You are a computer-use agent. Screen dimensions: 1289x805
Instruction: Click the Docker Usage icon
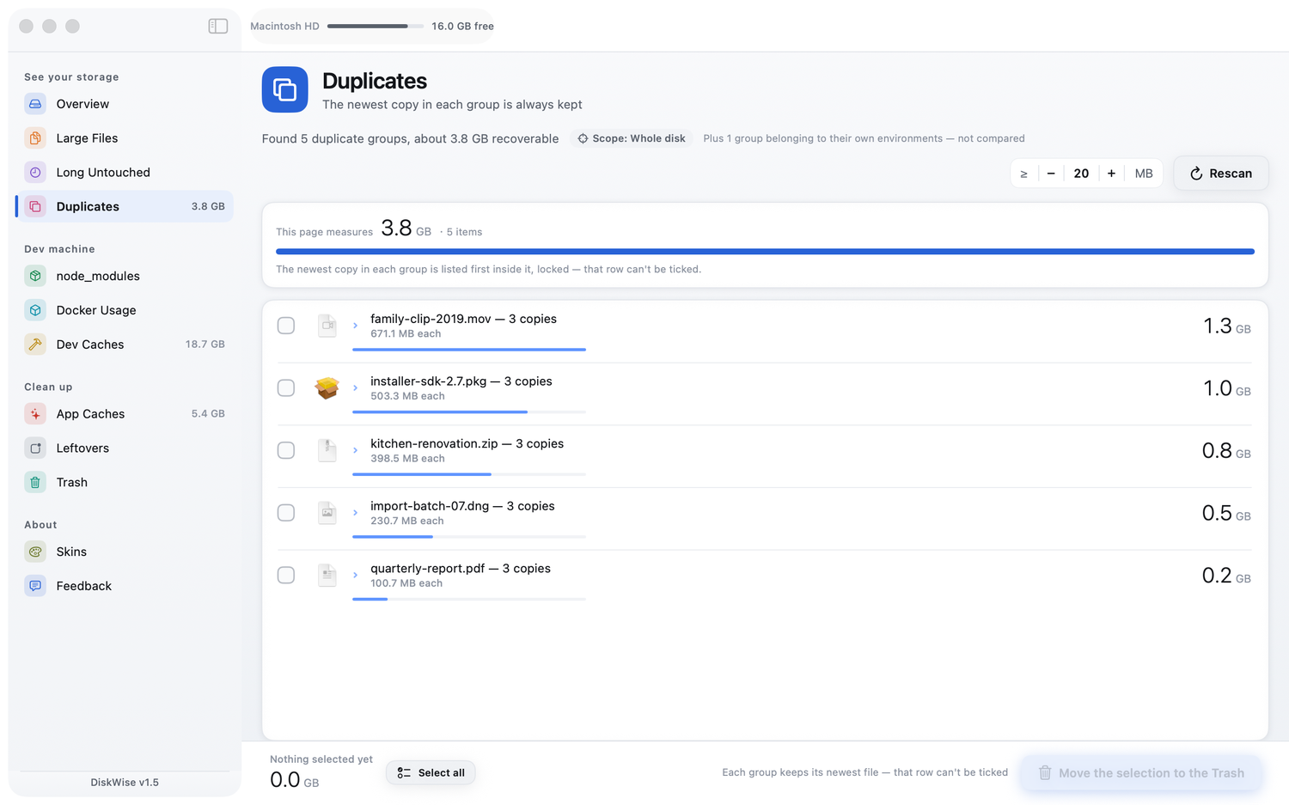35,310
